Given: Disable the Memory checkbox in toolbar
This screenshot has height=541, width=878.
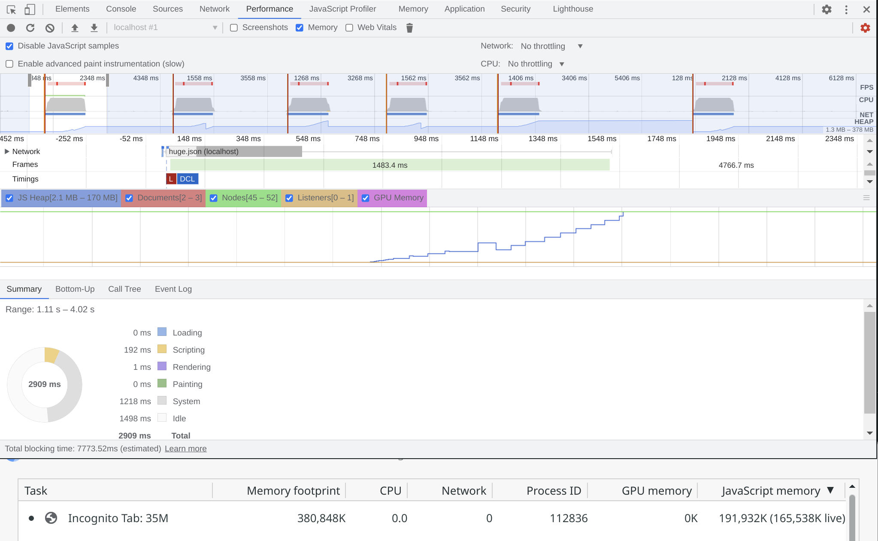Looking at the screenshot, I should click(x=300, y=27).
